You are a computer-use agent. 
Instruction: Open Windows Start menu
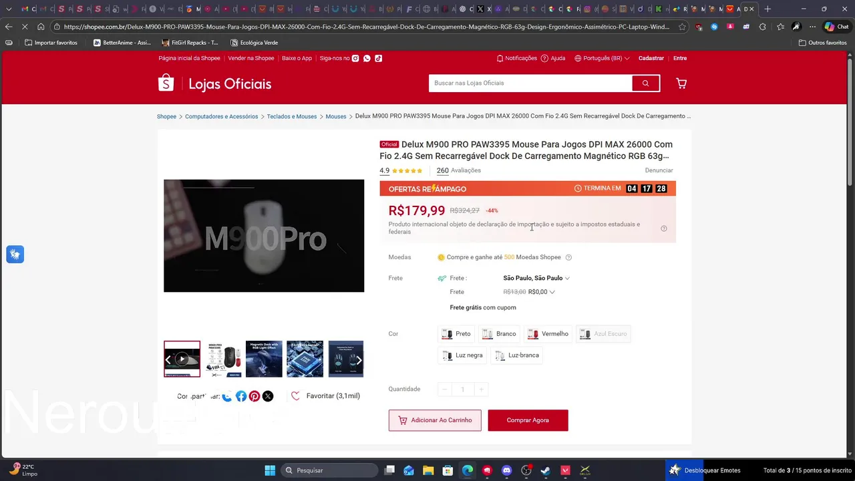click(x=270, y=470)
